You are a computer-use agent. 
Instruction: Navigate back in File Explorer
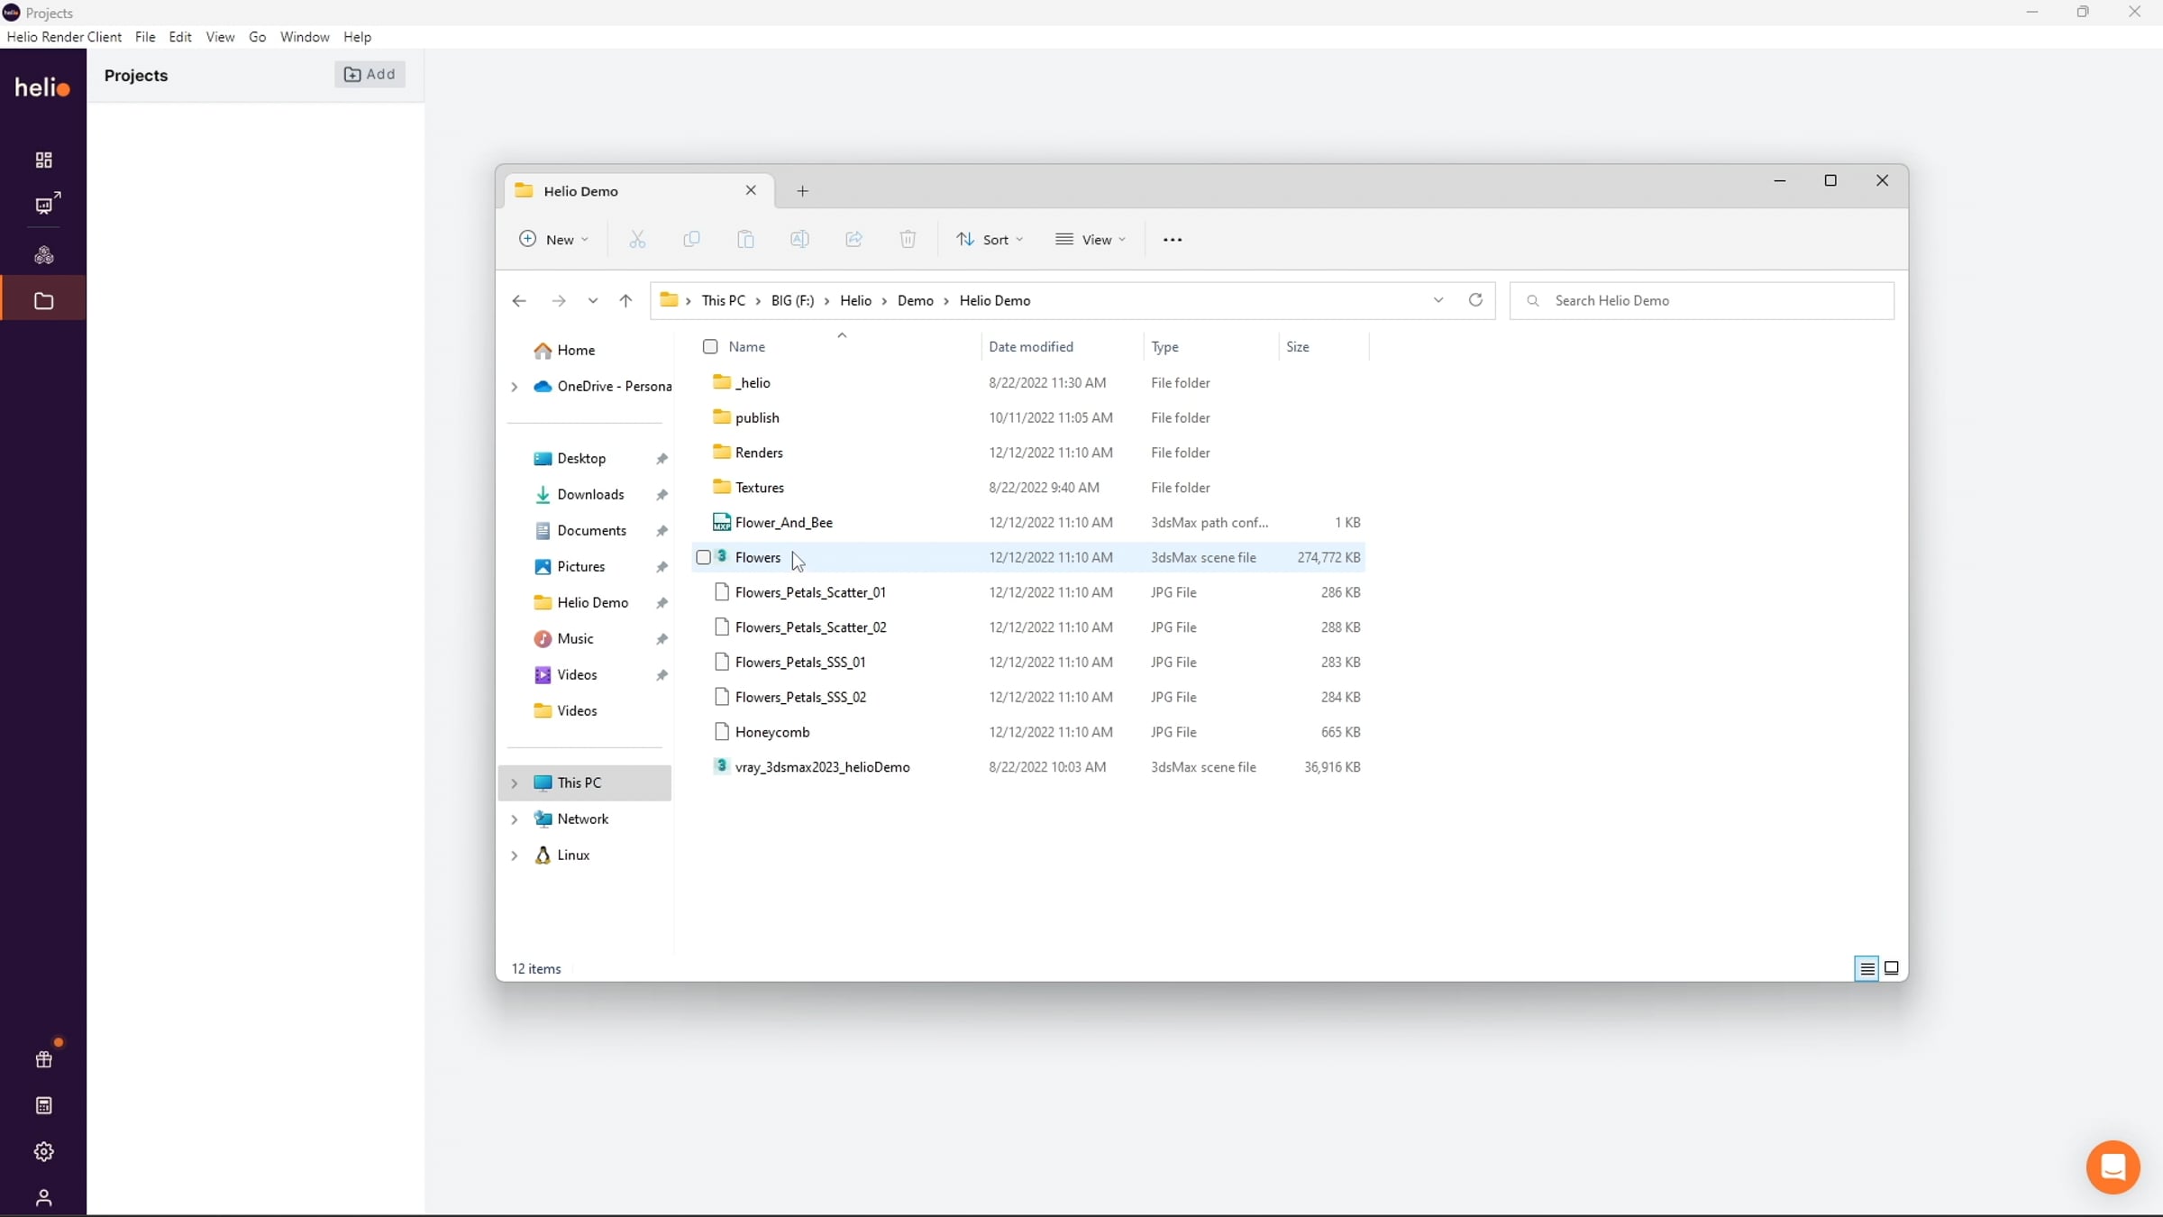point(519,301)
